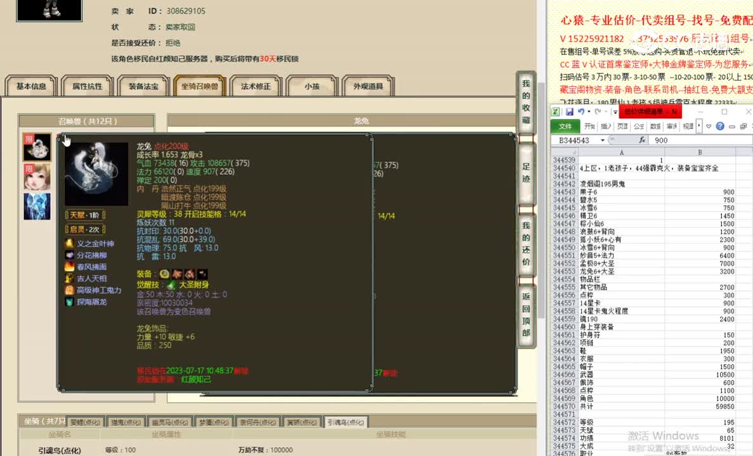Click the Insert Function fx icon
The width and height of the screenshot is (753, 456).
(x=643, y=140)
